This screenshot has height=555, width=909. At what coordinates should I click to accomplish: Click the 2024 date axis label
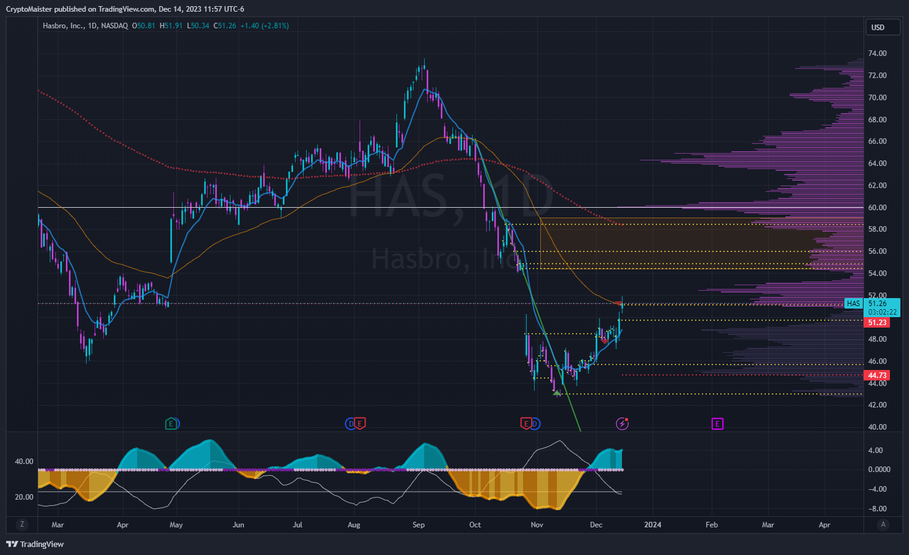653,525
